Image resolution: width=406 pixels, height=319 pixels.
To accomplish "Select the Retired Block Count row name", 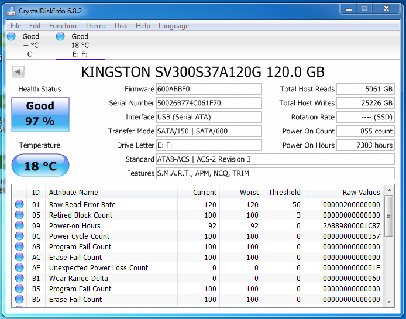I will pyautogui.click(x=81, y=215).
